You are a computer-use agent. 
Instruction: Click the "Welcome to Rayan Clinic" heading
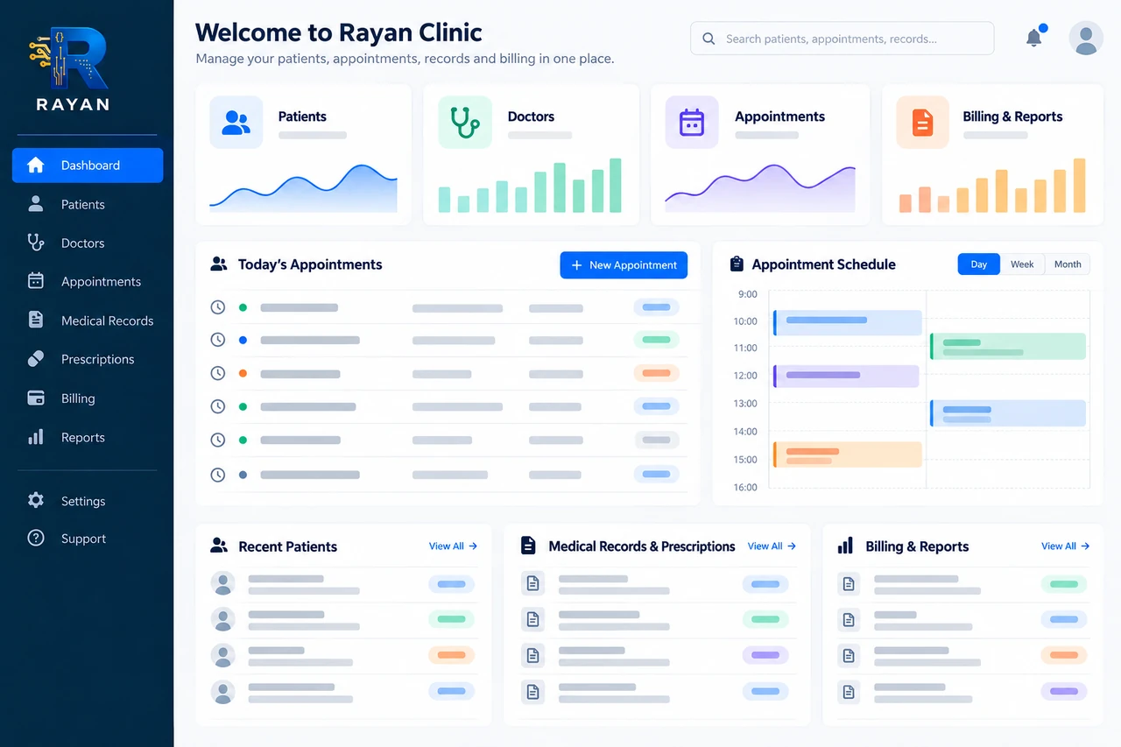[339, 32]
